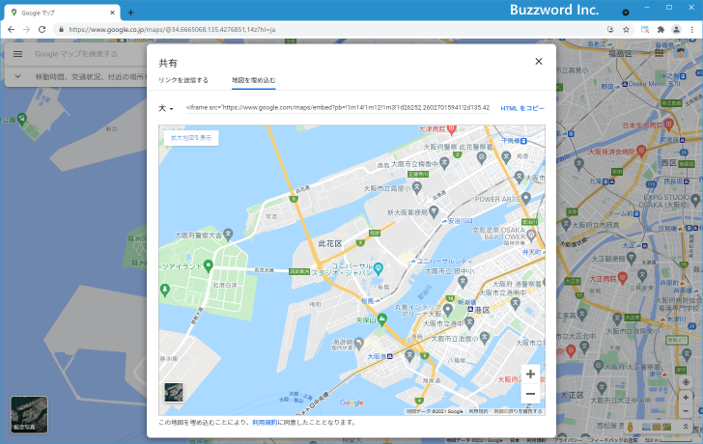Bookmark this page with the star icon
703x444 pixels.
[x=626, y=30]
